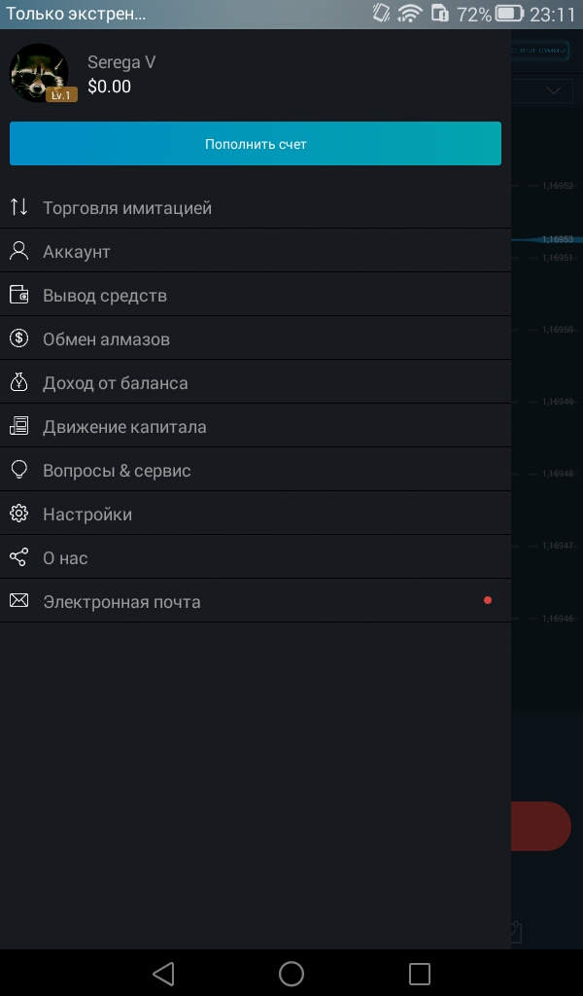Click the envelope icon for Электронная почта
This screenshot has width=583, height=996.
coord(19,600)
